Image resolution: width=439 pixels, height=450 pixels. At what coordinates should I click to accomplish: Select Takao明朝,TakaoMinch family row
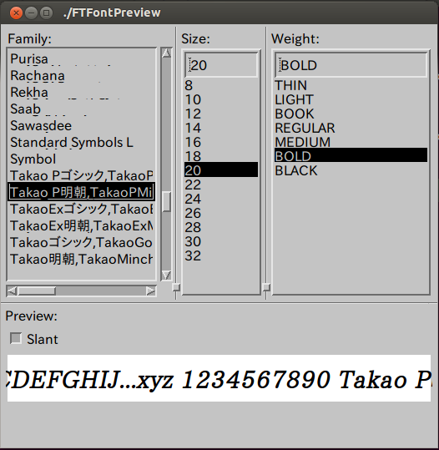point(82,259)
